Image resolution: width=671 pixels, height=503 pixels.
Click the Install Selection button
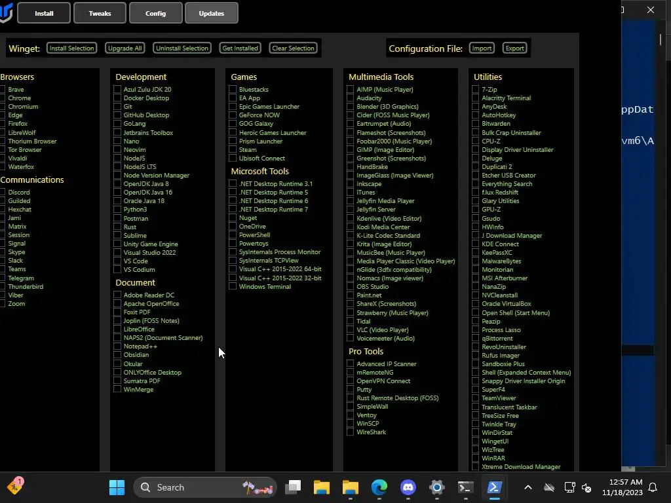[x=71, y=48]
